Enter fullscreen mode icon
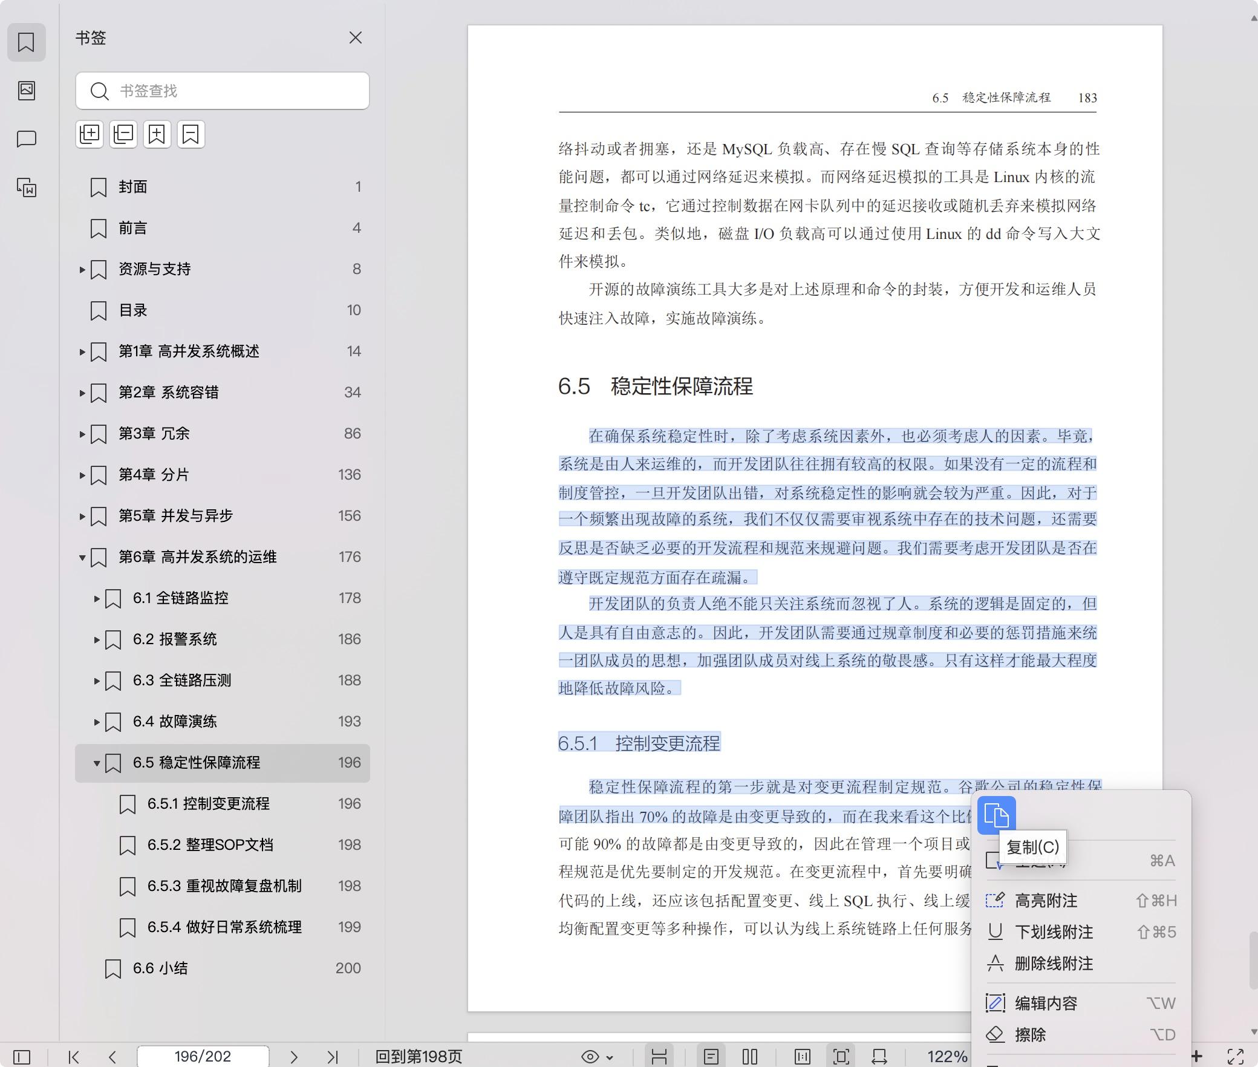 coord(1236,1057)
